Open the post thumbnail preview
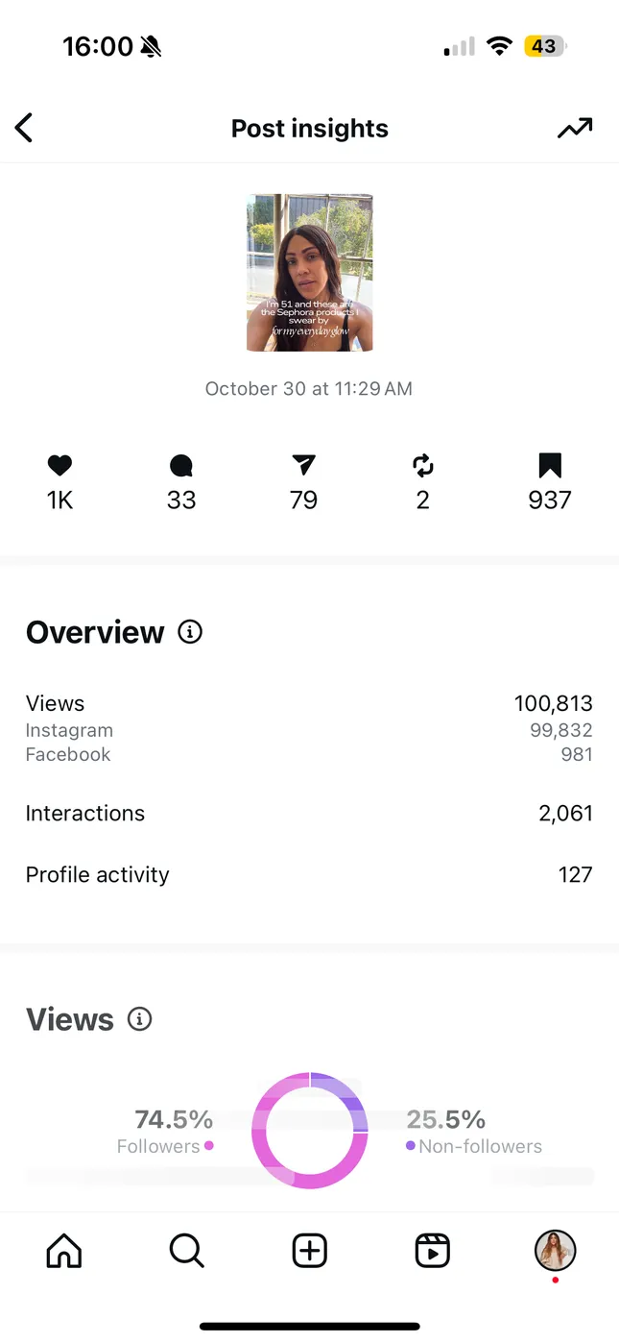 click(309, 273)
